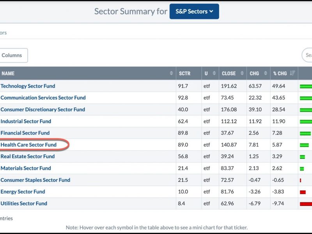Toggle the % CHG descending sort icon

coord(292,73)
